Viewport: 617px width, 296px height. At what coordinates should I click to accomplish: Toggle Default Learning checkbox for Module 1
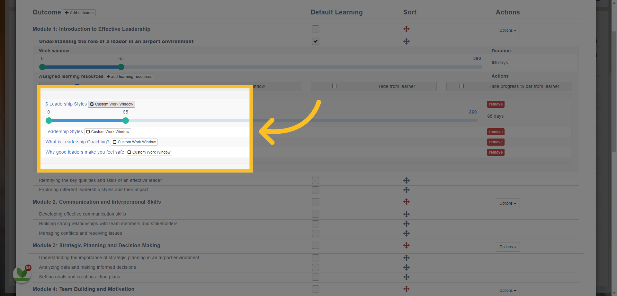tap(316, 29)
